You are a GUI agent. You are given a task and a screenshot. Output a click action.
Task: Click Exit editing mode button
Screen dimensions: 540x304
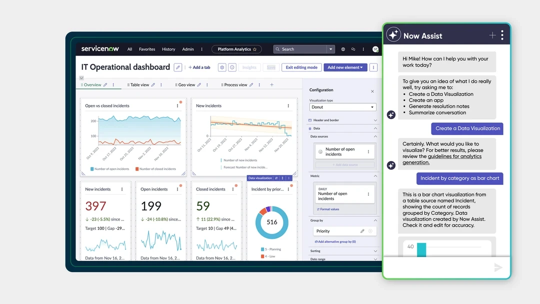[x=301, y=67]
